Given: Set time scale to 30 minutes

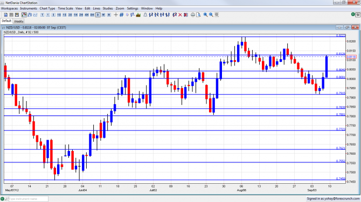Looking at the screenshot, I should point(70,15).
